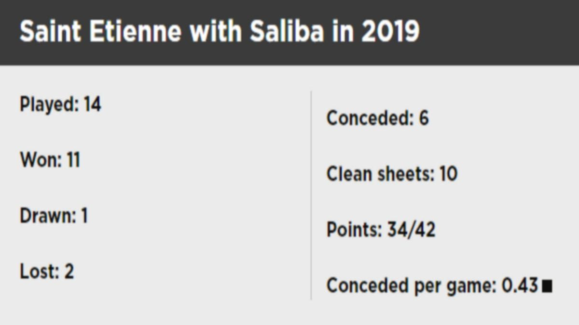
Task: Select the "Points" label text
Action: point(353,230)
